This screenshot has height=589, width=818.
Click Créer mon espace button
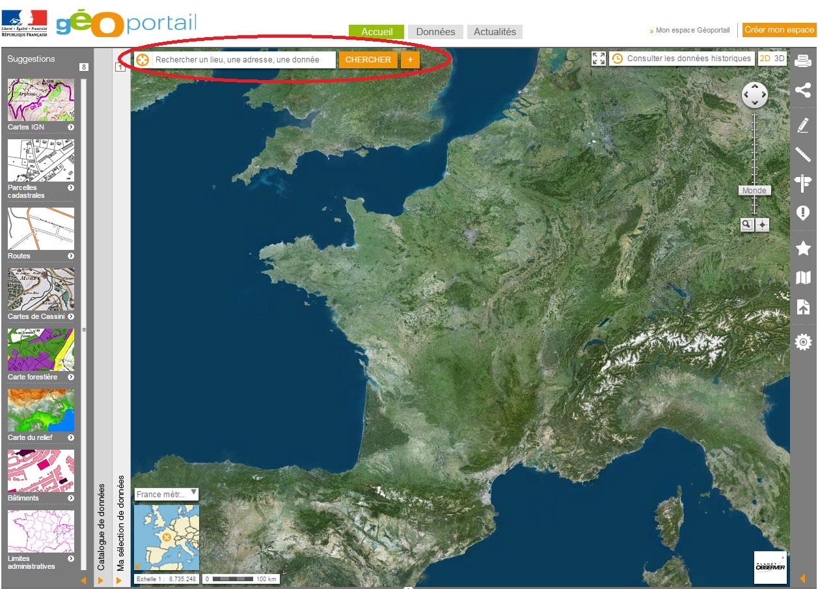(x=779, y=30)
